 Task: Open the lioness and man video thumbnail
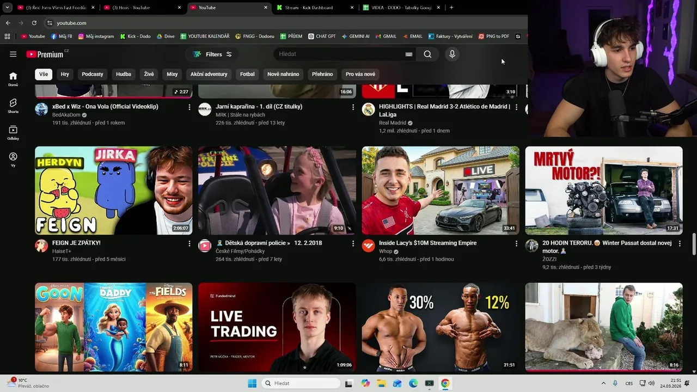[x=604, y=327]
